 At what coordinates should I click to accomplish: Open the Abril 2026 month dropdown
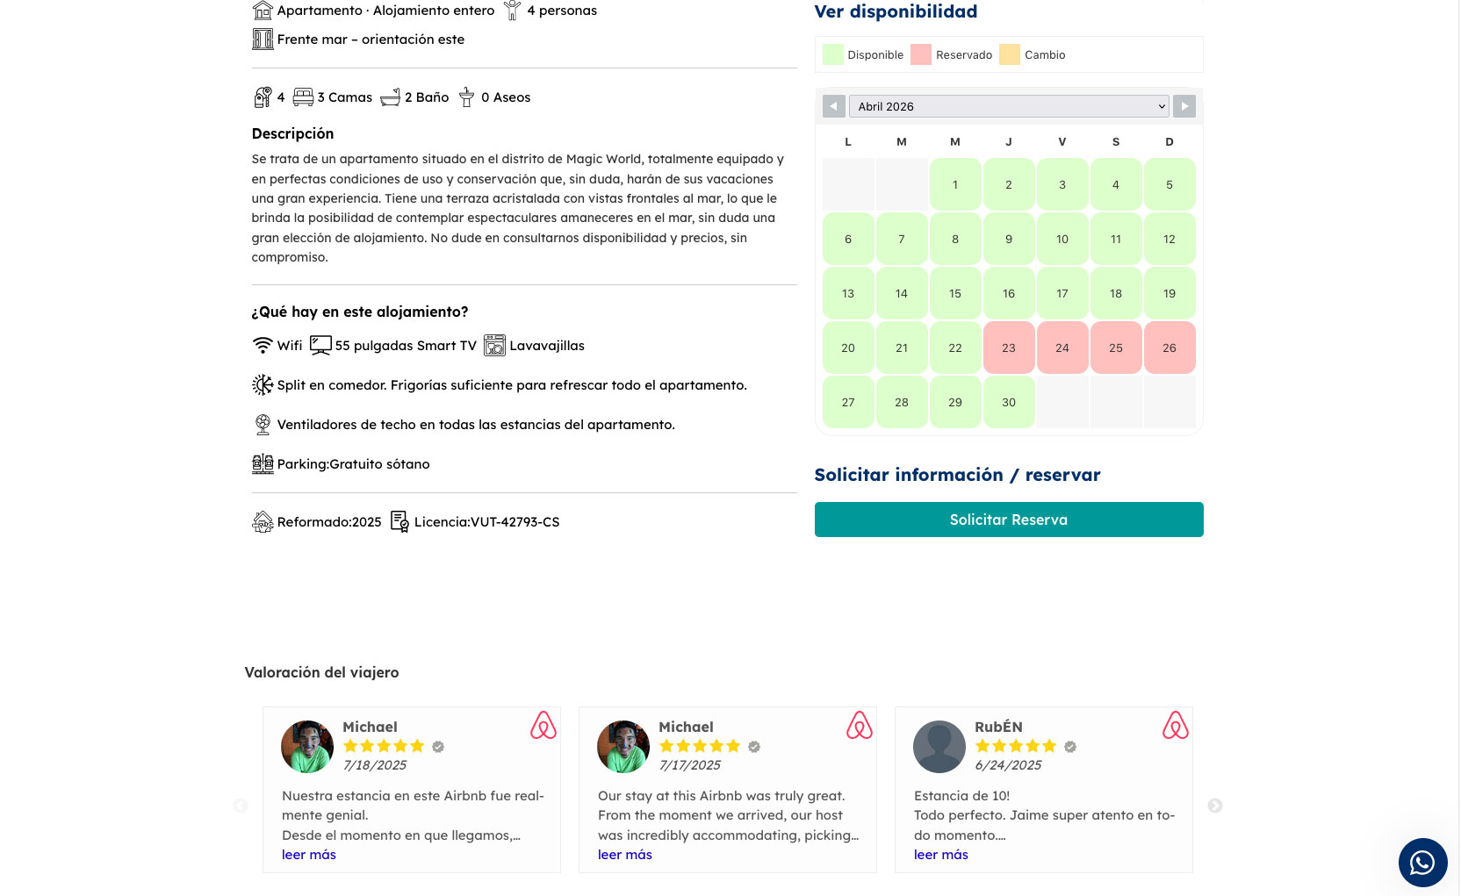[1009, 106]
